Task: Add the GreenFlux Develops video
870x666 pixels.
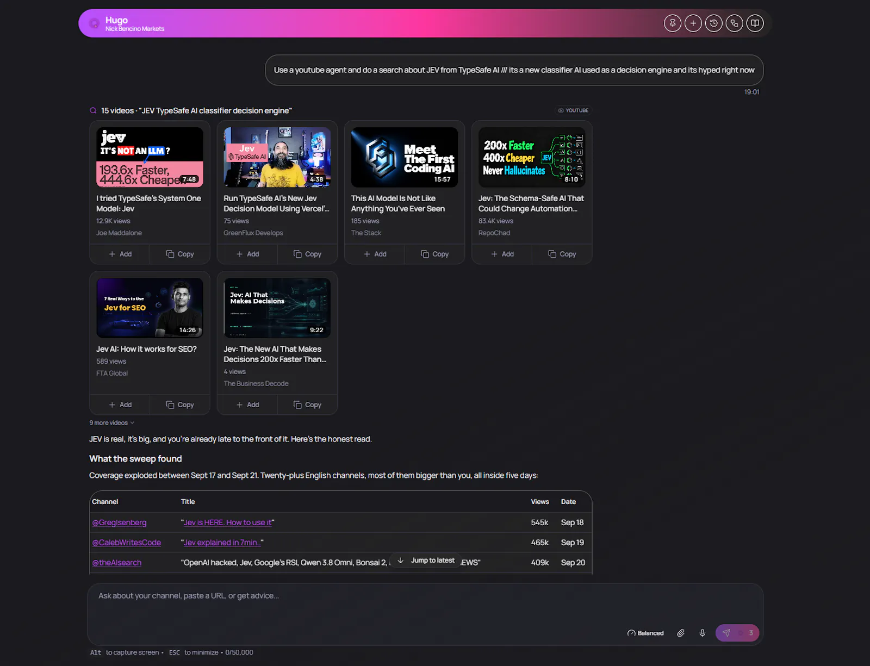Action: pyautogui.click(x=247, y=254)
